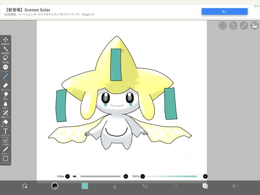Open the teal current color swatch
The height and width of the screenshot is (195, 260).
[85, 186]
